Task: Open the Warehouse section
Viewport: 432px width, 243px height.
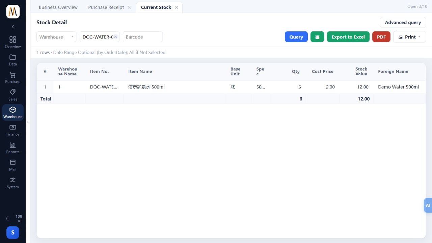Action: click(x=13, y=112)
